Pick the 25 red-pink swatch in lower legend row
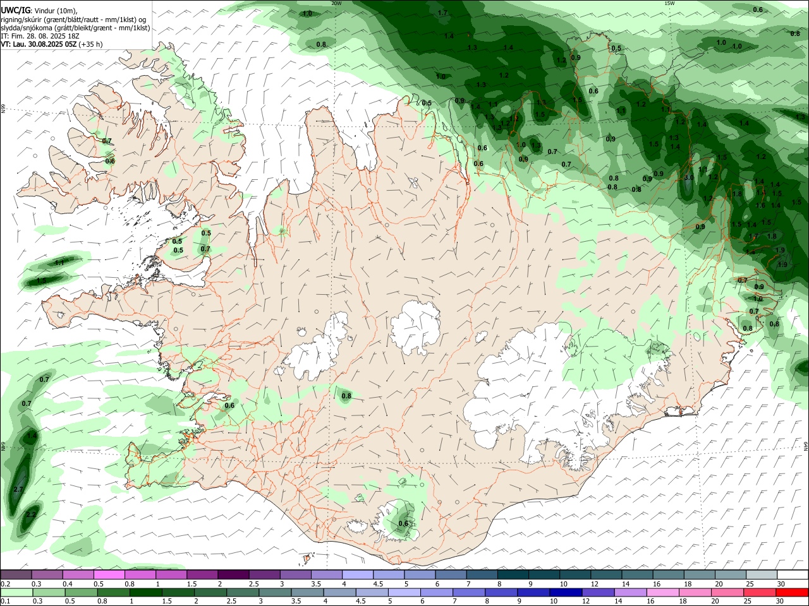The height and width of the screenshot is (606, 809). 759,593
